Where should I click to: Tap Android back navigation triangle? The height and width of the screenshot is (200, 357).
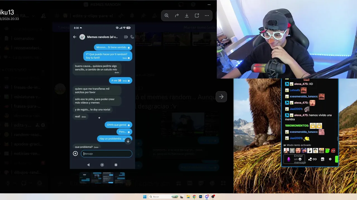pyautogui.click(x=88, y=165)
